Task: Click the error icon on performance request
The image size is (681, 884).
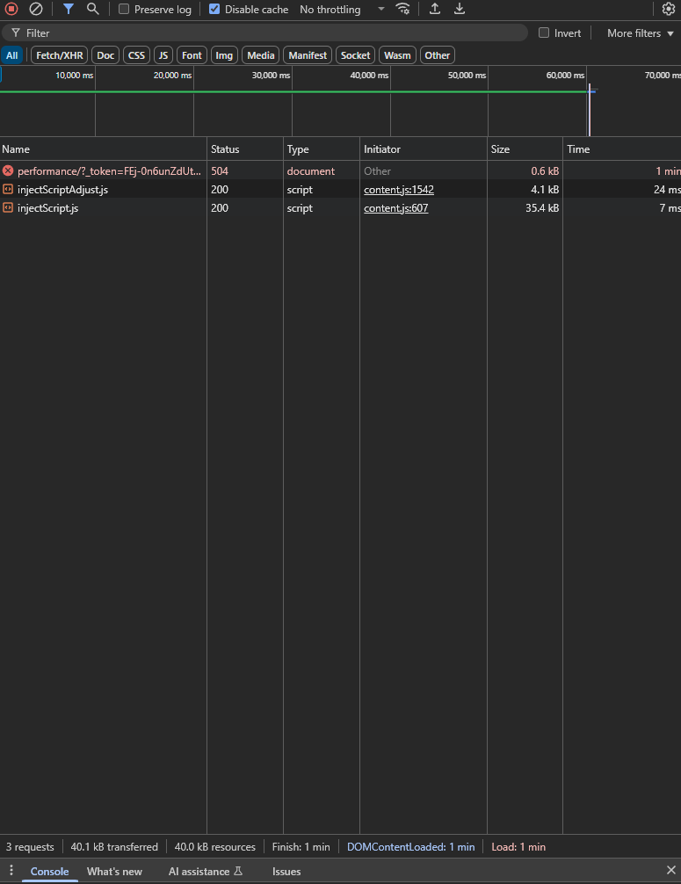Action: pos(8,170)
